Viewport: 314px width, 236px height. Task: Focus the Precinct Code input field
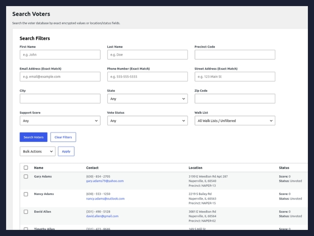coord(235,55)
